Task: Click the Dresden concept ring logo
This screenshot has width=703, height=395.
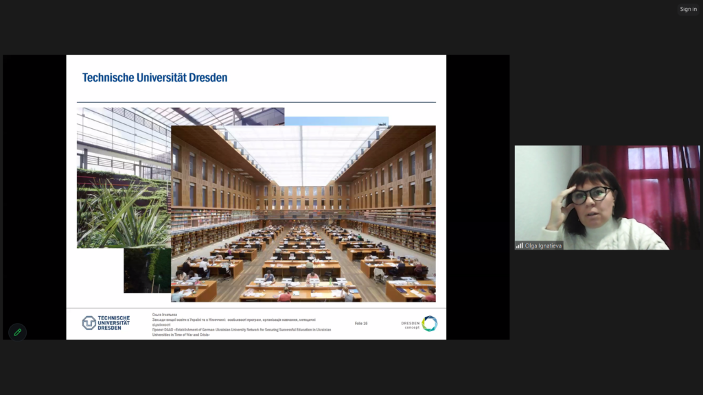Action: tap(430, 324)
